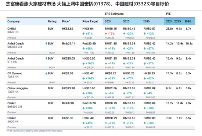Image resolution: width=202 pixels, height=136 pixels.
Task: Click the HK$6.04 CNBM price target
Action: click(x=88, y=29)
